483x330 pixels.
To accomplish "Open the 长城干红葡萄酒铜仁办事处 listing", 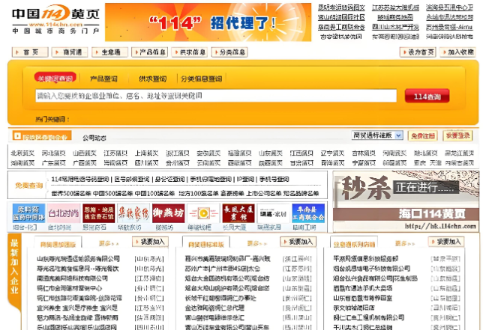I will point(220,298).
